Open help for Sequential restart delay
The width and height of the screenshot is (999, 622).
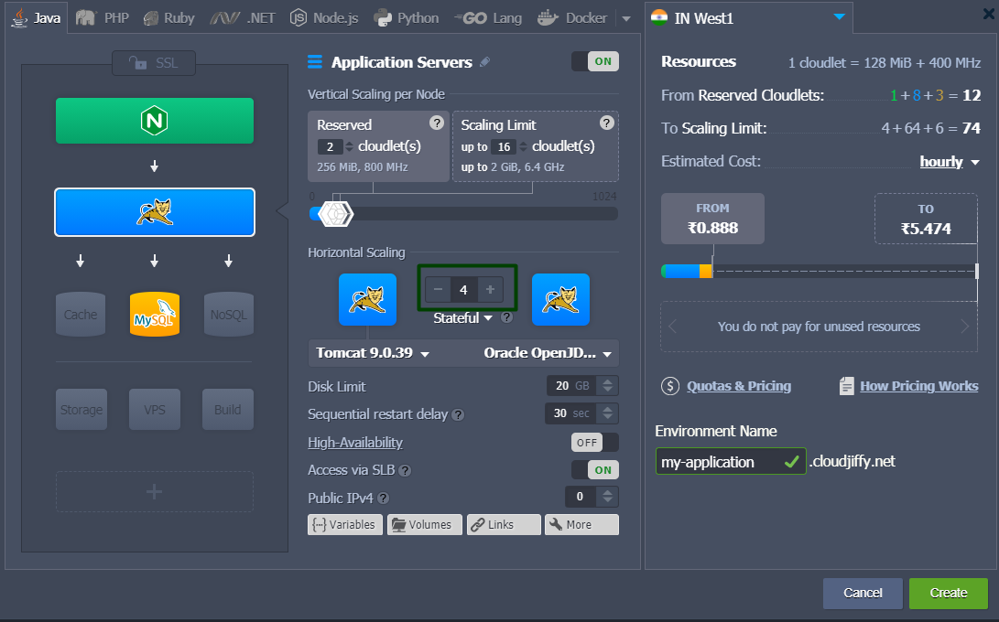[458, 415]
